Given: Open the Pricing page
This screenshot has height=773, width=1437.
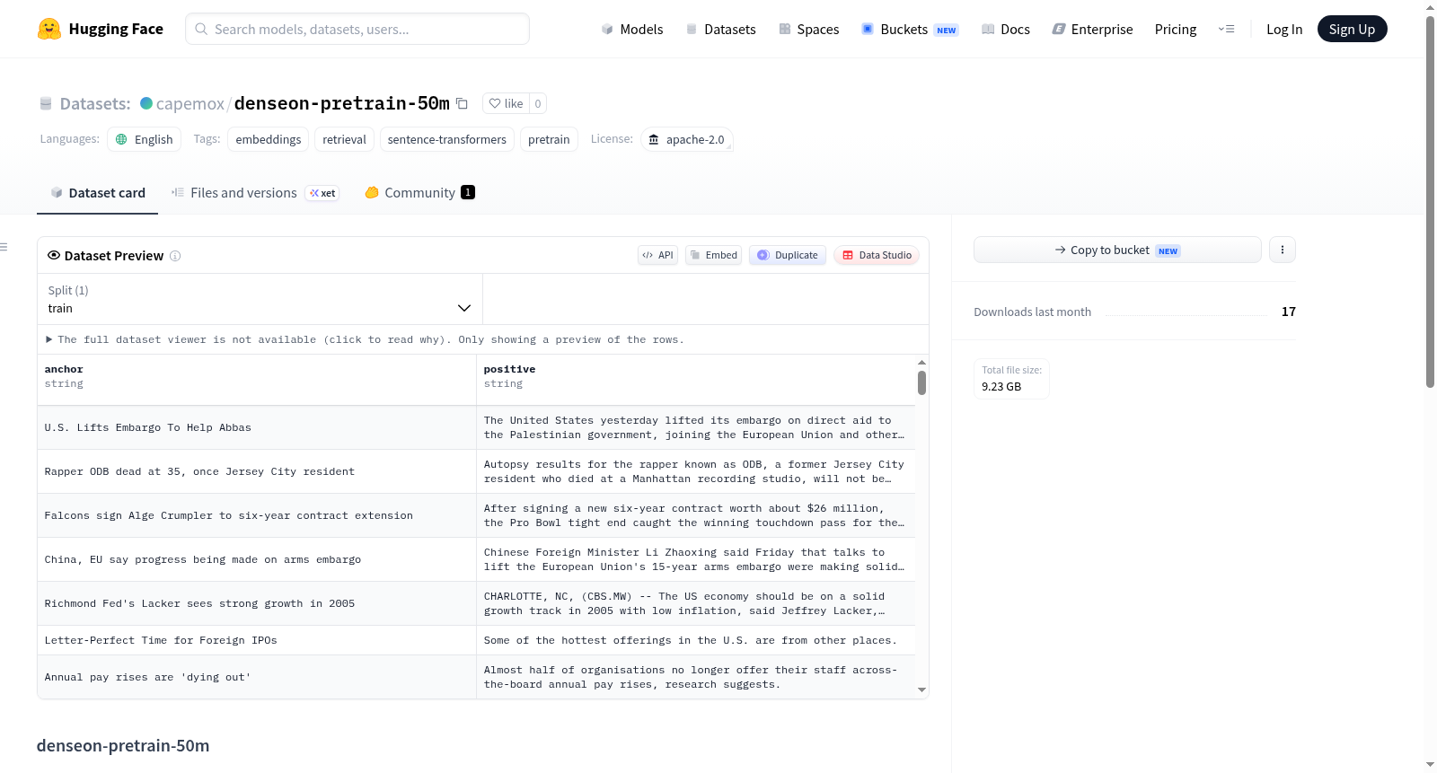Looking at the screenshot, I should (1176, 29).
